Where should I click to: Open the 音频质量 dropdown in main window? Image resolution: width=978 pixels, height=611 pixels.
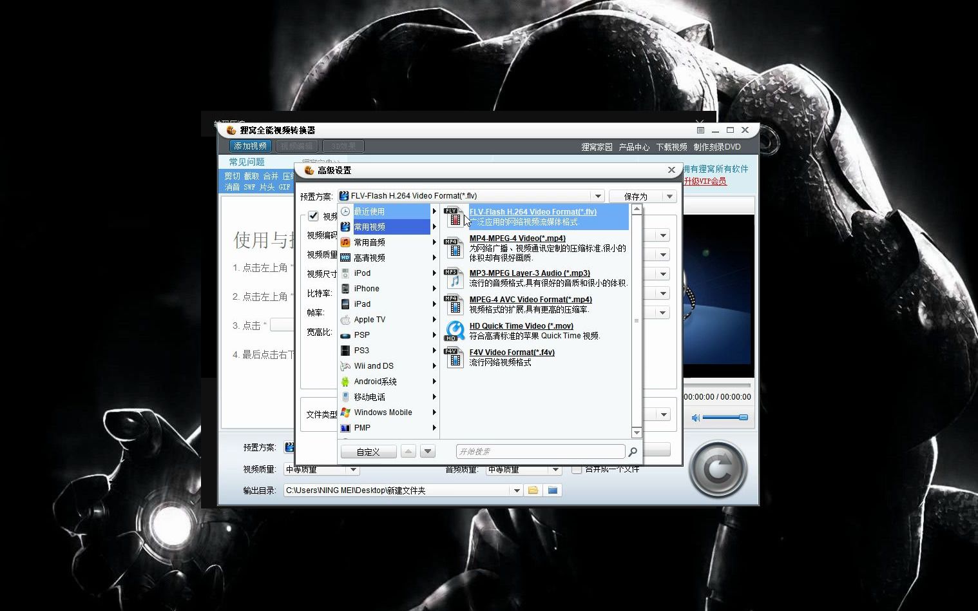click(x=555, y=469)
